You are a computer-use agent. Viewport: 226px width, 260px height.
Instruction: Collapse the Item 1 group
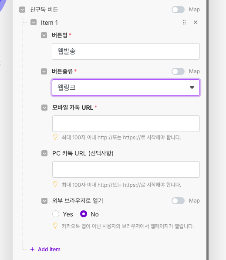point(34,22)
